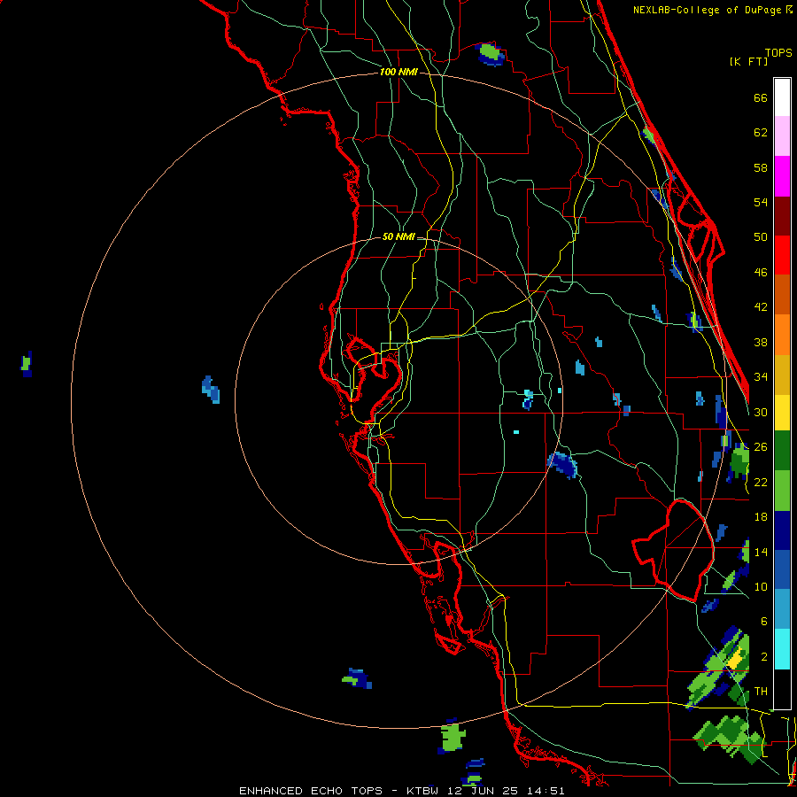Click the ENHANCED ECHO TOPS product title
The height and width of the screenshot is (797, 797).
[x=311, y=791]
